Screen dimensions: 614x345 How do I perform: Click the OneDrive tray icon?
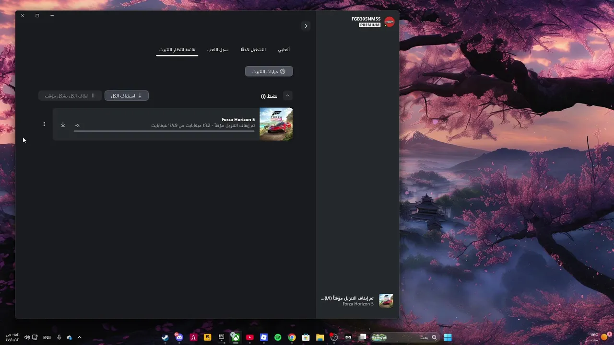pyautogui.click(x=70, y=337)
